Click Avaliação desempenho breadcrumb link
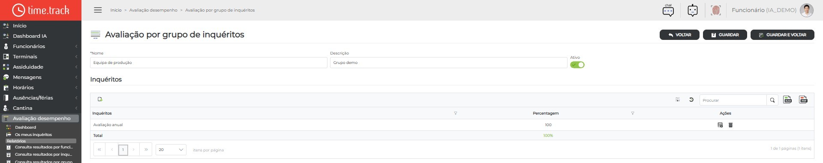This screenshot has height=163, width=823. [x=153, y=10]
